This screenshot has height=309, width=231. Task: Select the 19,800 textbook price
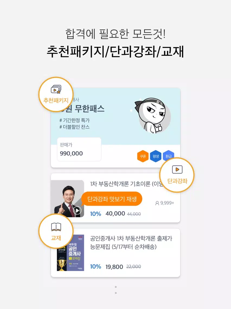point(114,267)
